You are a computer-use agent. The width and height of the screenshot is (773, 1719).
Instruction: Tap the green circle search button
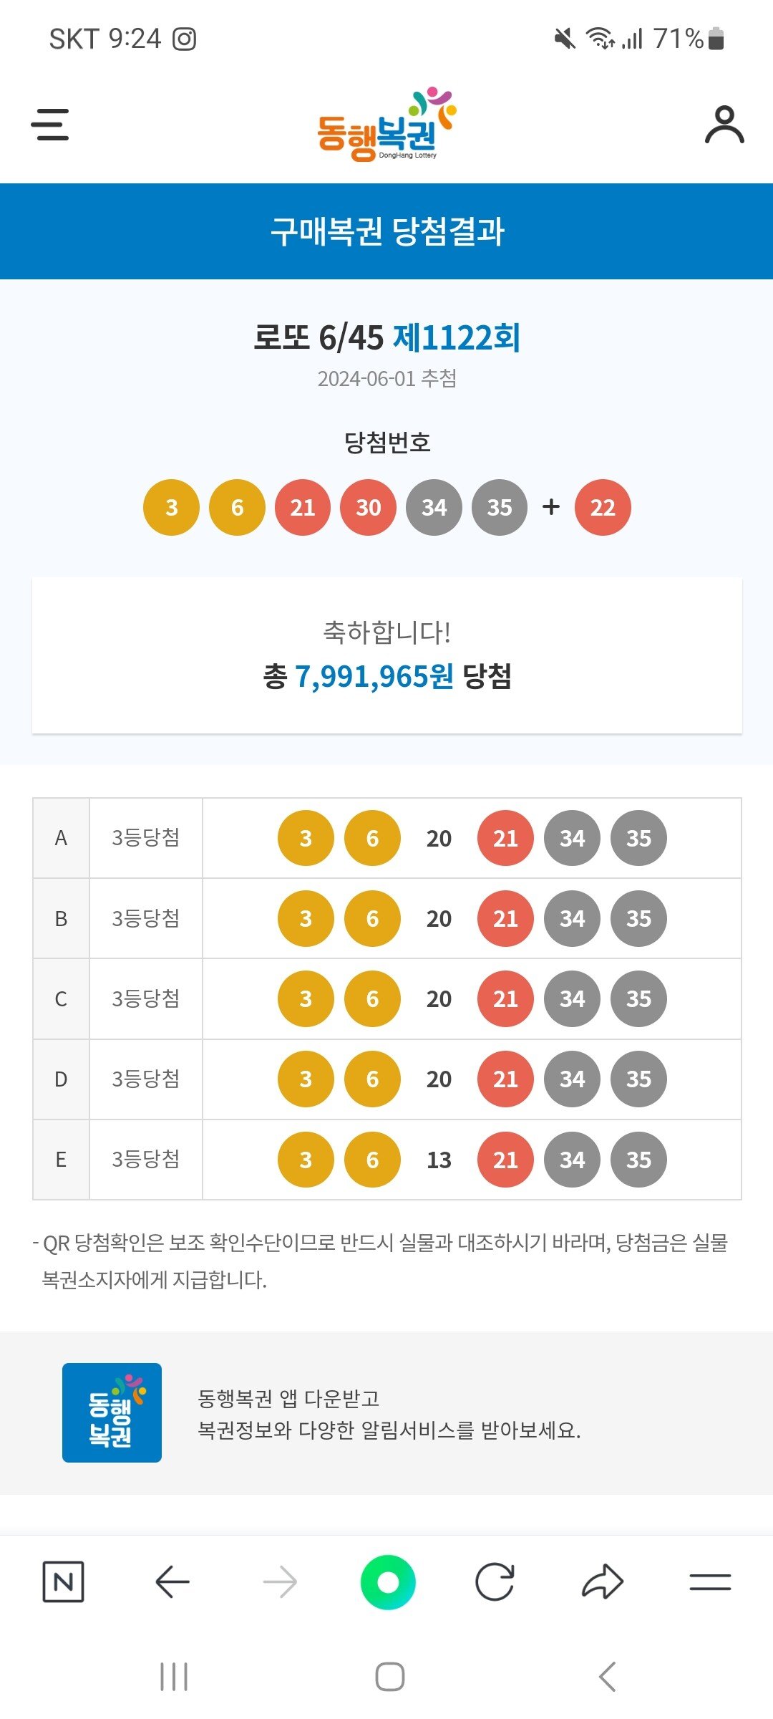pyautogui.click(x=388, y=1581)
